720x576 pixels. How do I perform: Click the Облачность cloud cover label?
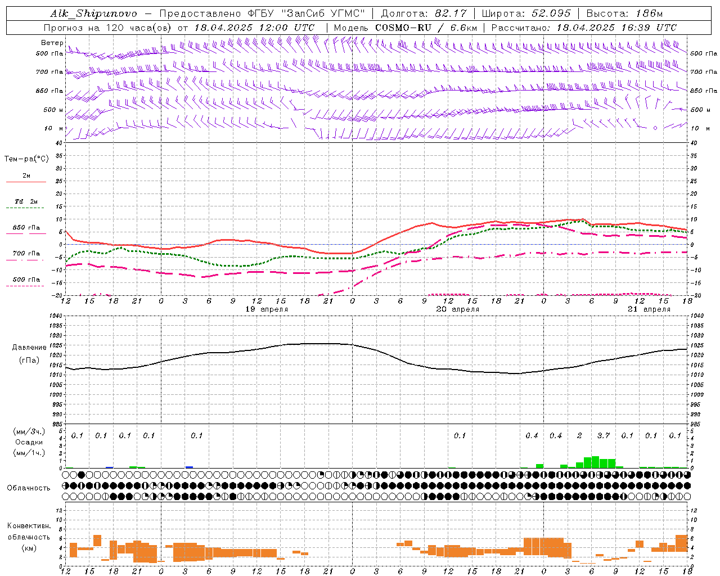pos(29,488)
